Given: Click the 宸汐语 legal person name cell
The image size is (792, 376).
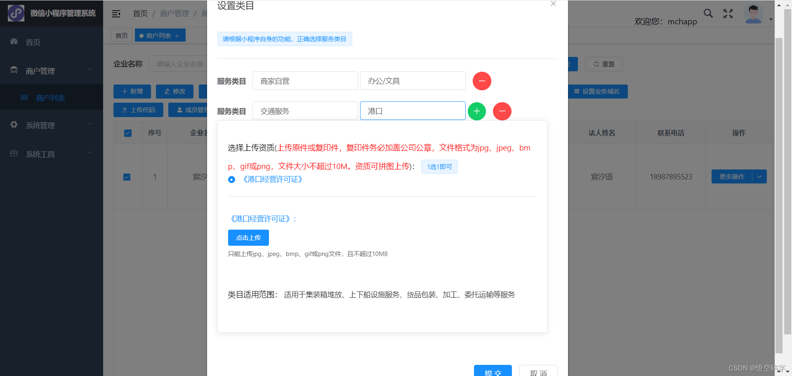Looking at the screenshot, I should pos(602,177).
